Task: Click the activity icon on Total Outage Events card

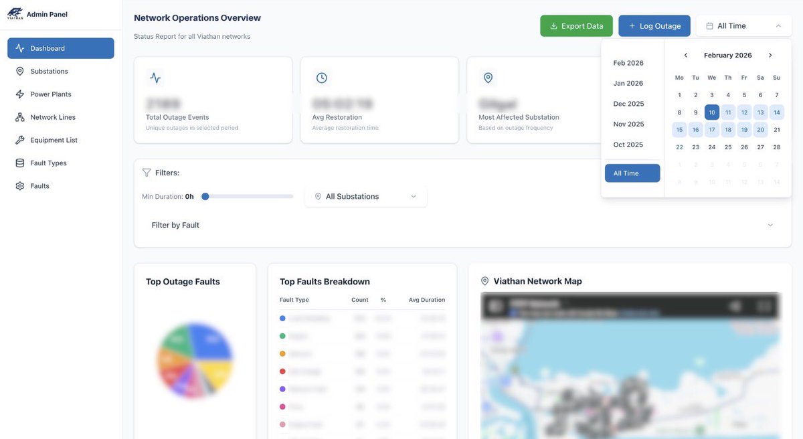Action: point(155,78)
